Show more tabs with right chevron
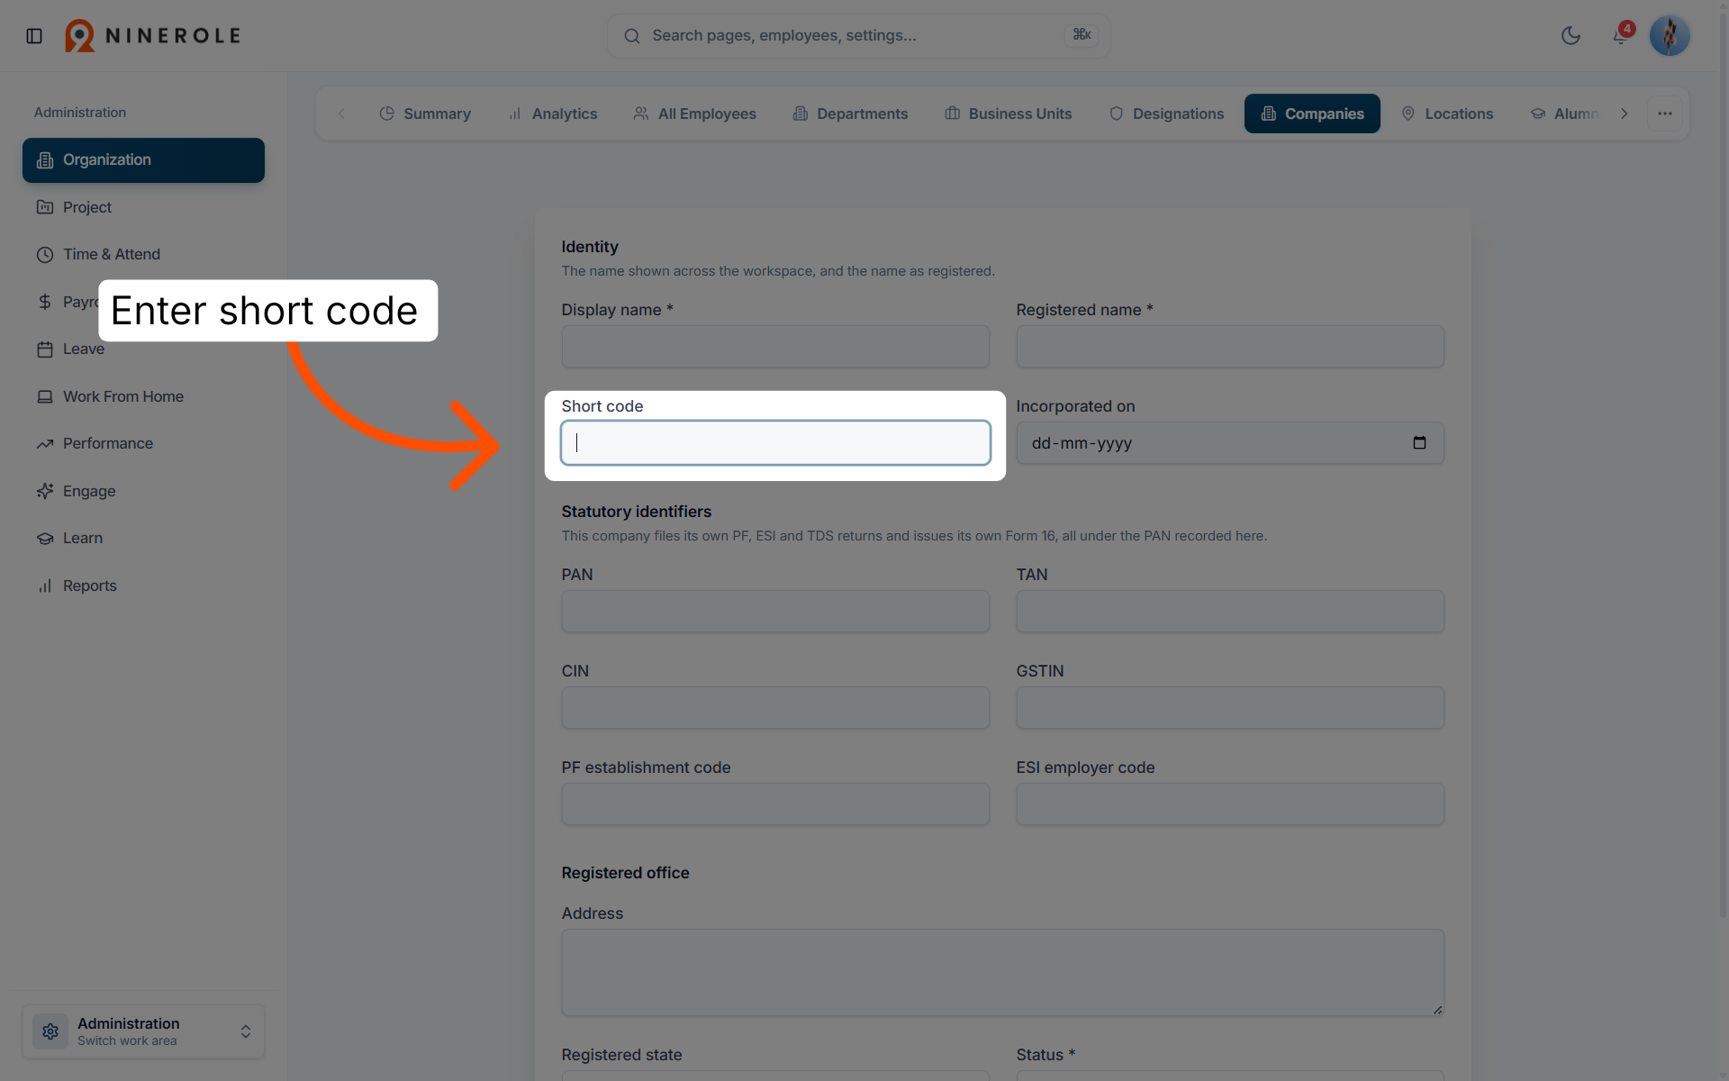The width and height of the screenshot is (1729, 1081). [x=1625, y=114]
